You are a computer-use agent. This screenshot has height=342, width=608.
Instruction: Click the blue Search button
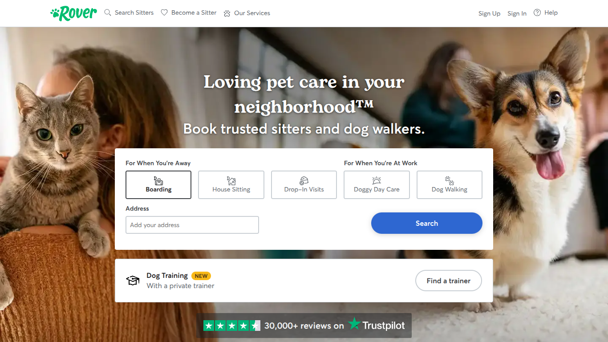pos(427,223)
